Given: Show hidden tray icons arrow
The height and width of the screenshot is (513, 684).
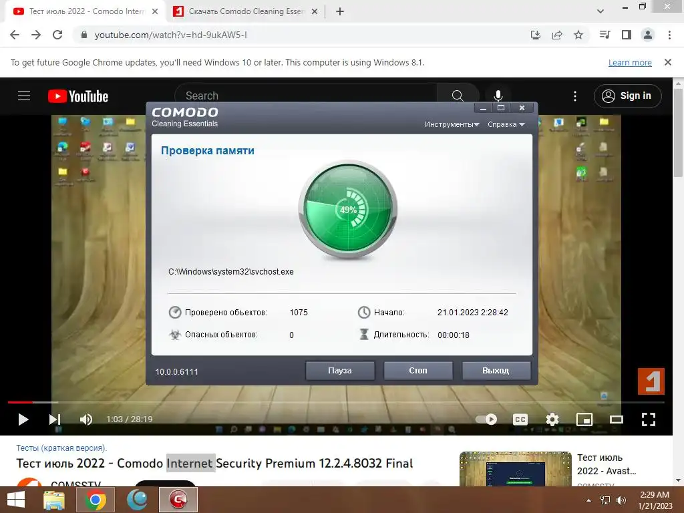Looking at the screenshot, I should click(x=589, y=500).
